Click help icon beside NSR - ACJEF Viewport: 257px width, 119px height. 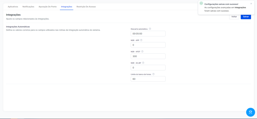click(143, 63)
